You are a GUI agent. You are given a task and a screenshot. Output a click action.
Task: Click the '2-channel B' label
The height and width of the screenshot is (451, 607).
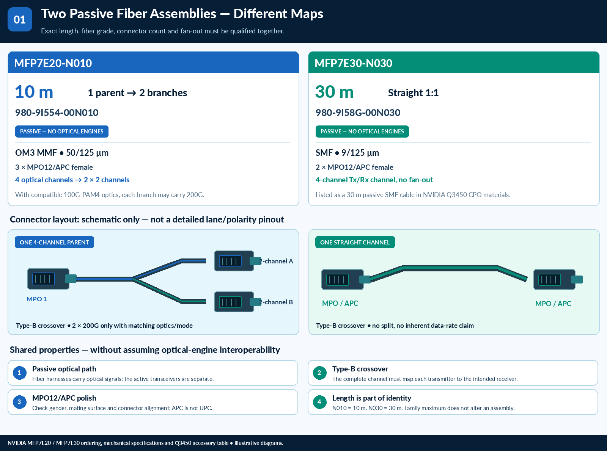pos(276,302)
